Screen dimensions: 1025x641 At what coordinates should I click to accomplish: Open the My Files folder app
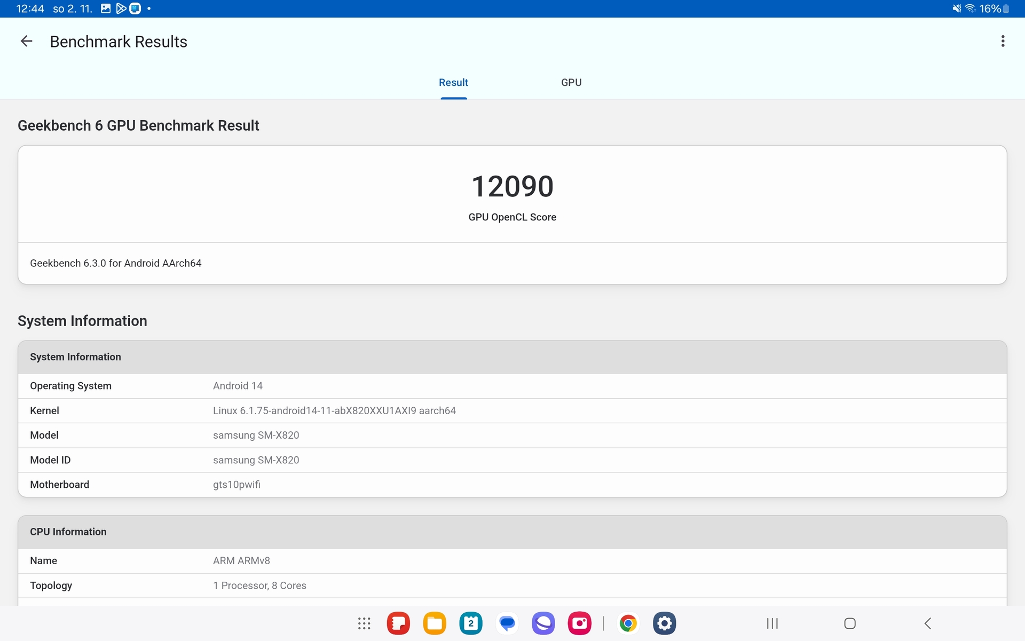coord(434,623)
